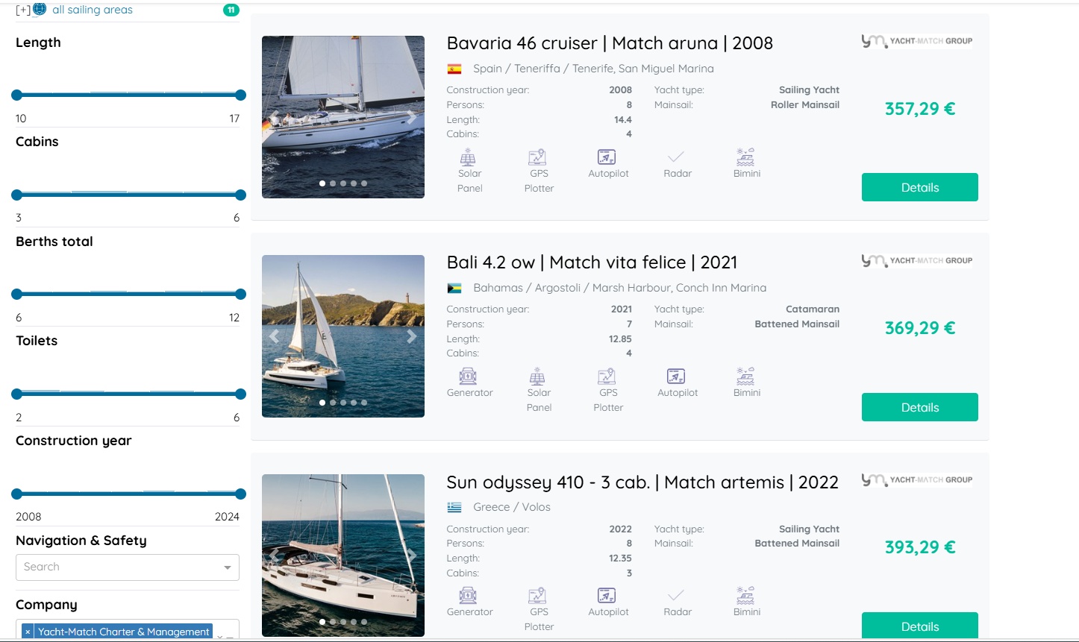Open Details for the Bali 4.2 catamaran
The height and width of the screenshot is (642, 1079).
tap(919, 407)
